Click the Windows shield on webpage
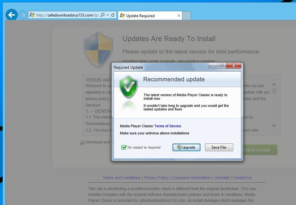 tap(98, 50)
